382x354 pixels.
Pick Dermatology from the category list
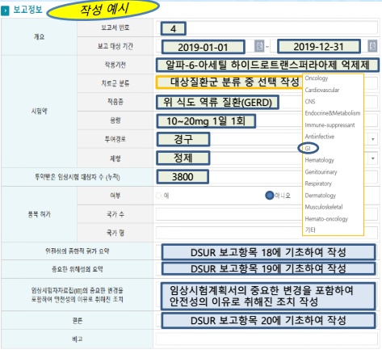321,196
